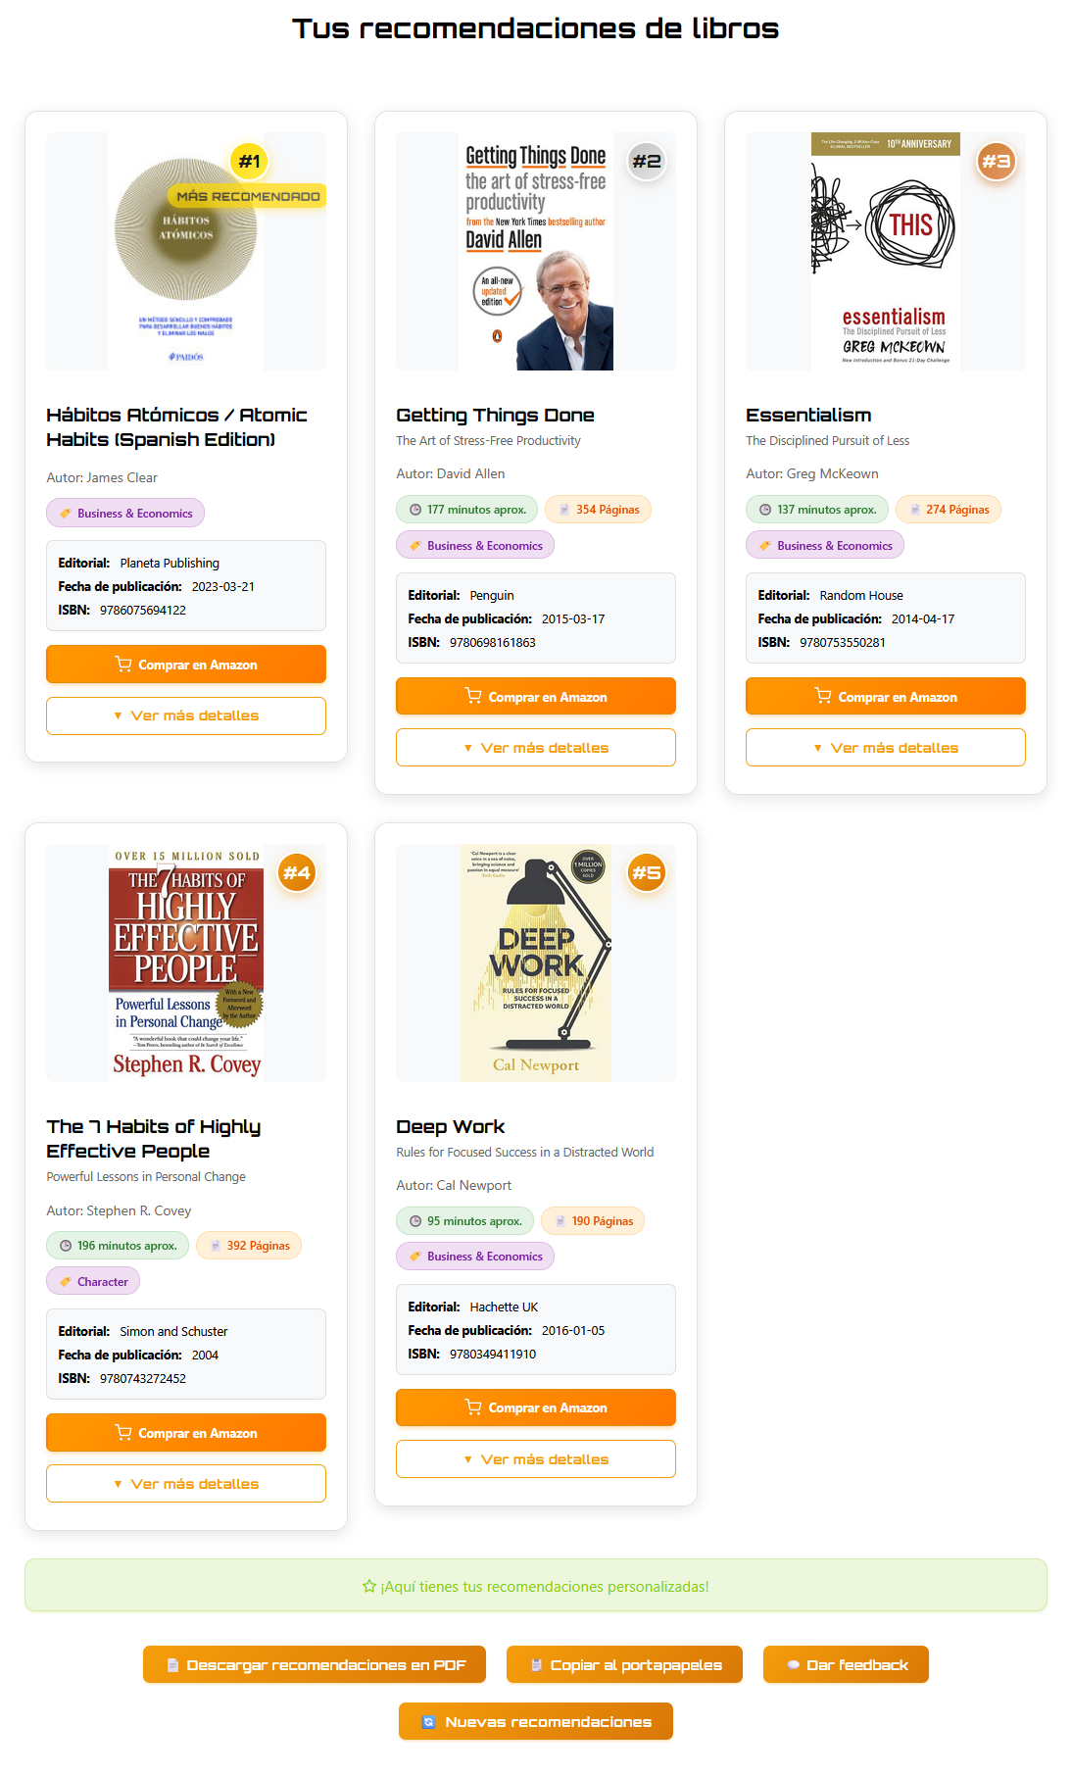The width and height of the screenshot is (1071, 1776).
Task: Select the Character category badge
Action: (x=93, y=1281)
